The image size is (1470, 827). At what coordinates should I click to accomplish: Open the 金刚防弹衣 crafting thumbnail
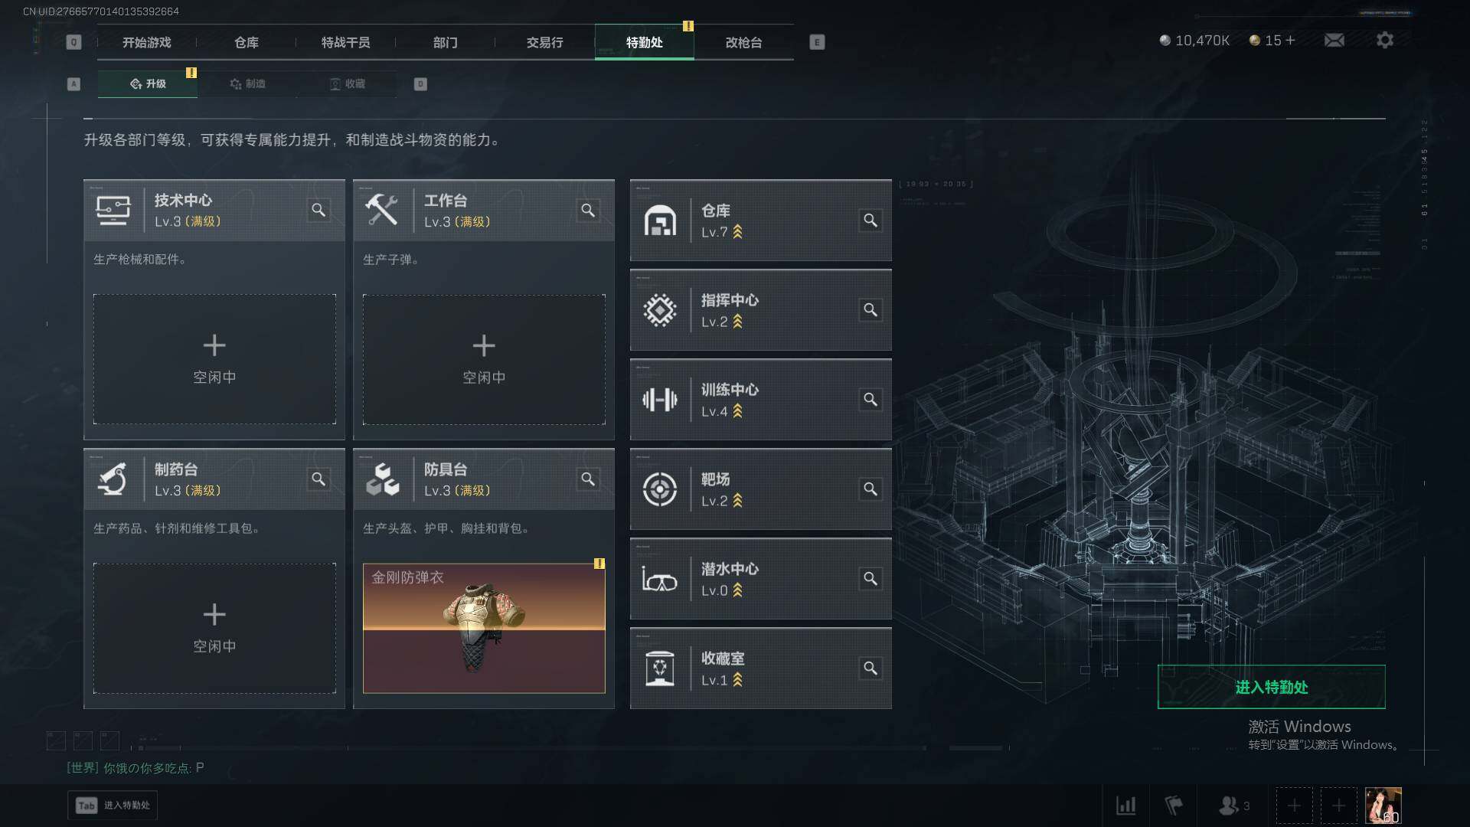[484, 628]
